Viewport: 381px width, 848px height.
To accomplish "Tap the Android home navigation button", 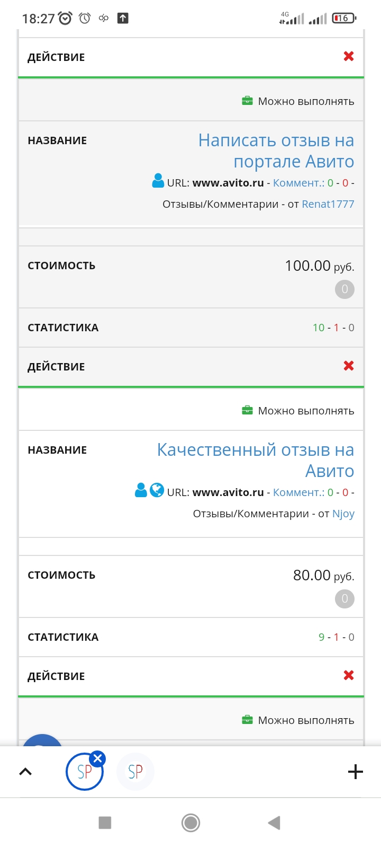I will click(x=190, y=823).
